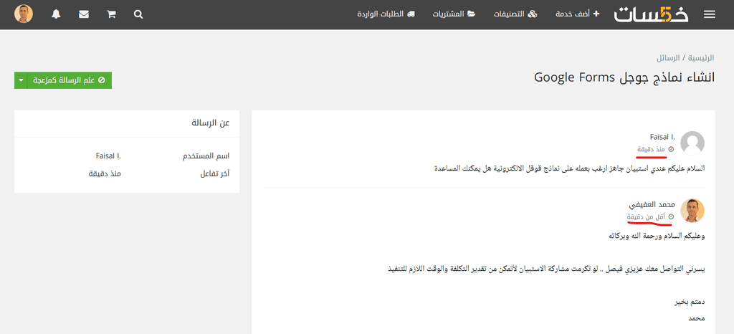Click the أضف خدمة menu item
This screenshot has height=334, width=734.
tap(577, 14)
